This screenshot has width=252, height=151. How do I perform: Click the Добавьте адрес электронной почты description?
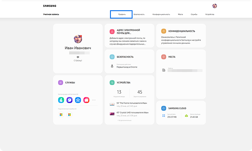pyautogui.click(x=128, y=41)
